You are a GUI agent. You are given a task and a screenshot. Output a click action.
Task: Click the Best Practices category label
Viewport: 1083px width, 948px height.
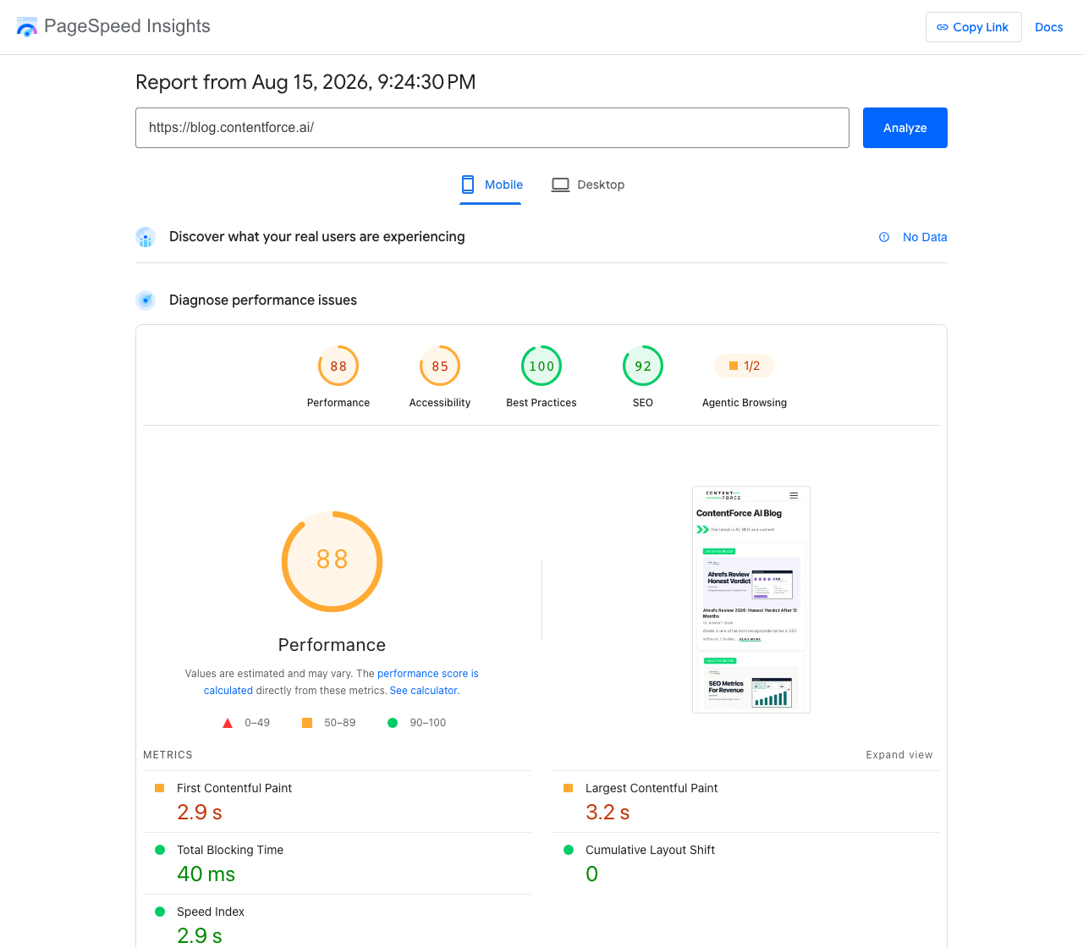tap(541, 403)
